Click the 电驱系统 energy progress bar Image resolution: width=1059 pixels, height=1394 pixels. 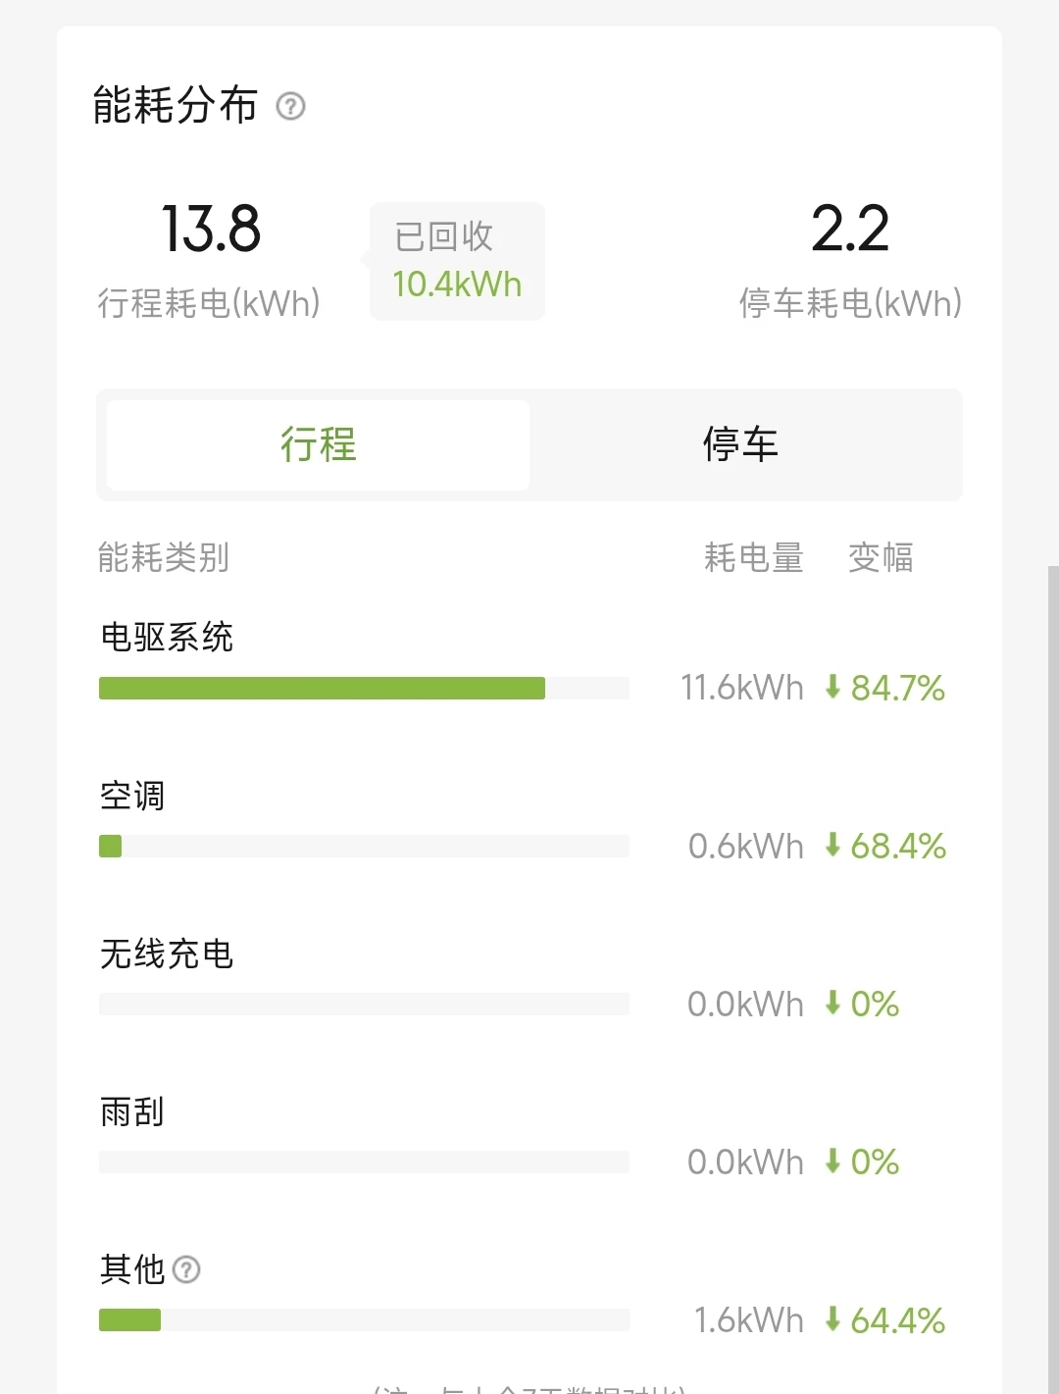click(x=363, y=688)
